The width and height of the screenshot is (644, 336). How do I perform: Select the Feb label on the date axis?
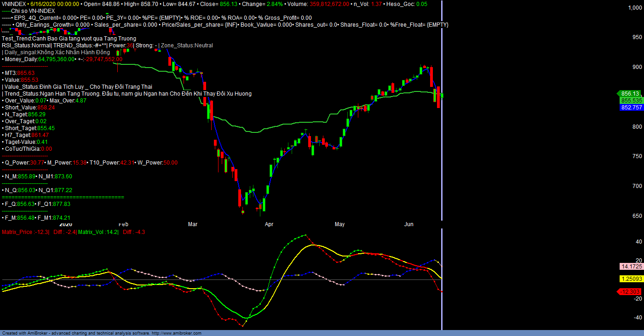(x=123, y=224)
